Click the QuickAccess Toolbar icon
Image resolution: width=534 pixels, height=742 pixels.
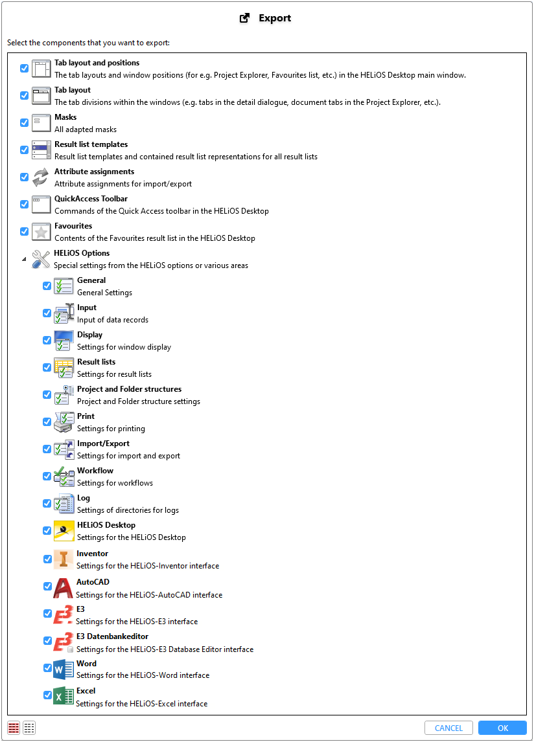click(41, 205)
